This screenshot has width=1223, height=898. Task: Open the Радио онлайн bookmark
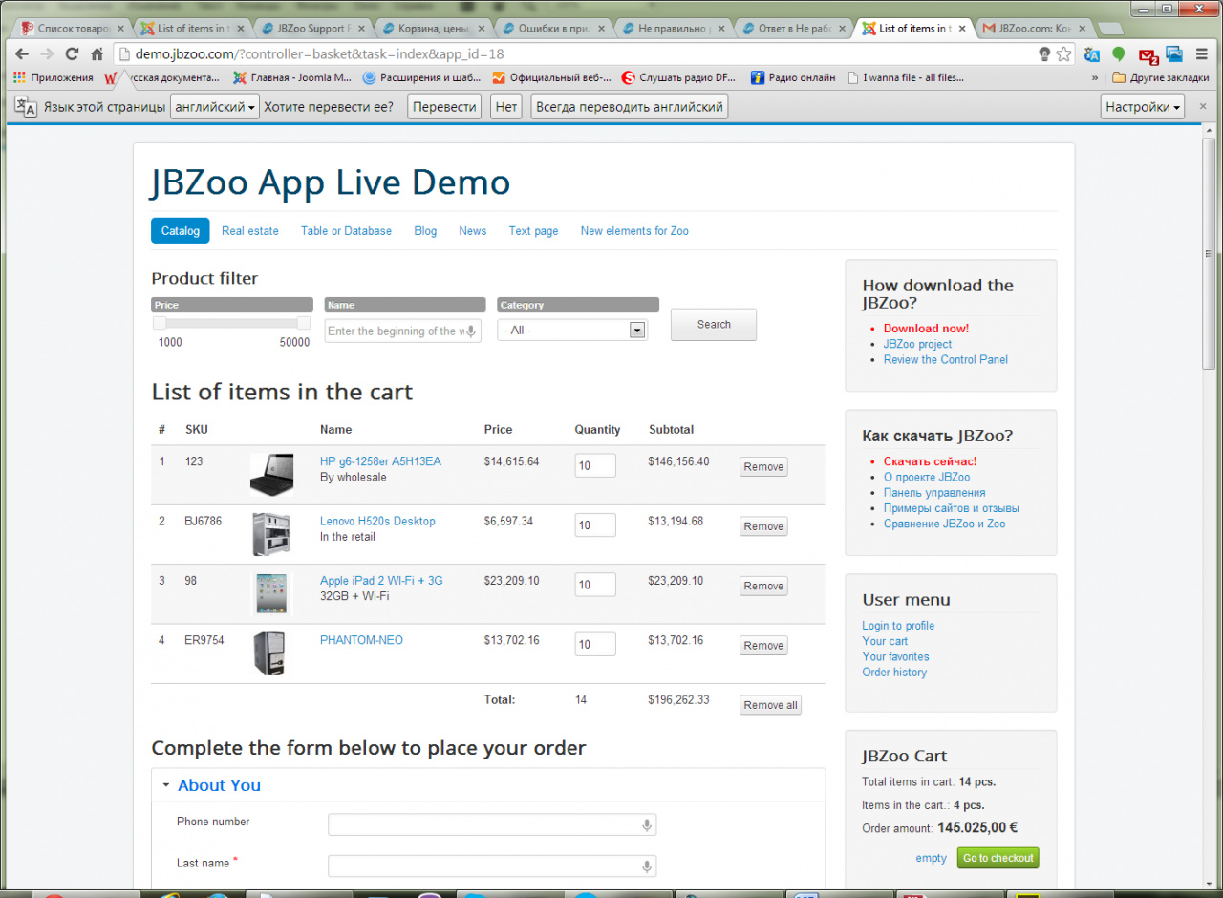coord(792,77)
